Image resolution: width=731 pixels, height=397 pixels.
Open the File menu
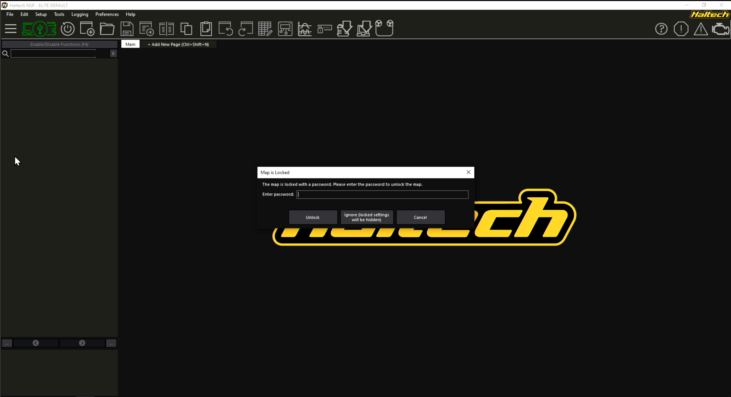(x=10, y=14)
